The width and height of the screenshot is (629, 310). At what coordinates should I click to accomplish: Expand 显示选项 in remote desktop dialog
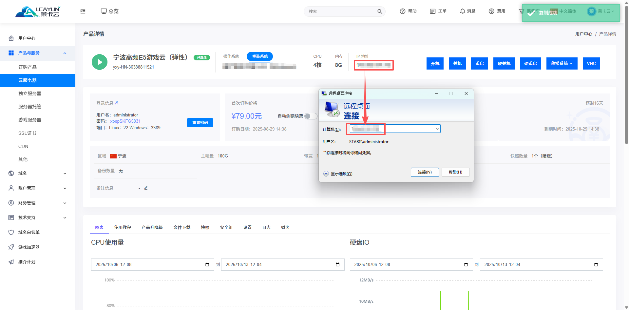(326, 174)
